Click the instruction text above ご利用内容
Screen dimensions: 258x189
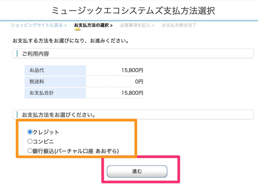click(71, 41)
